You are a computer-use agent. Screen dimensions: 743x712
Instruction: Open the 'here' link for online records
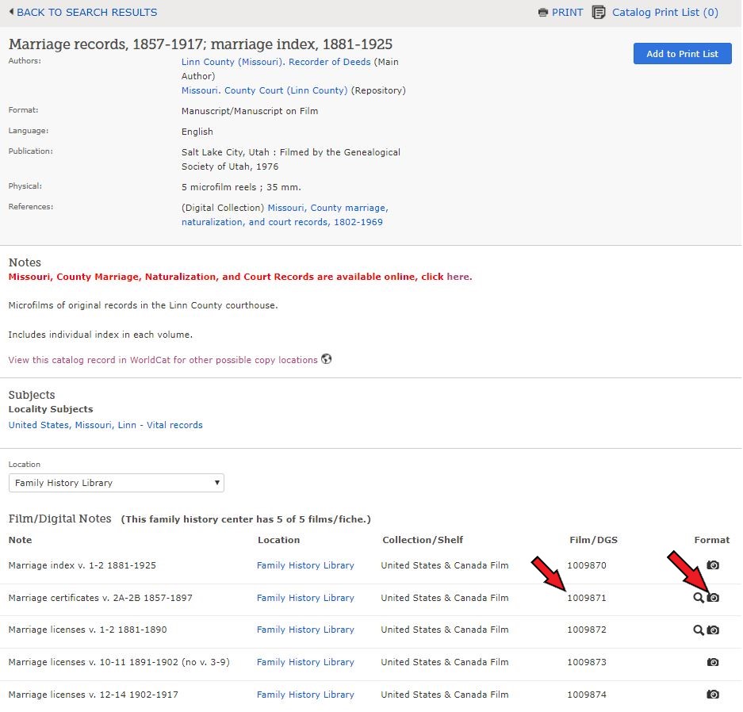[x=458, y=277]
